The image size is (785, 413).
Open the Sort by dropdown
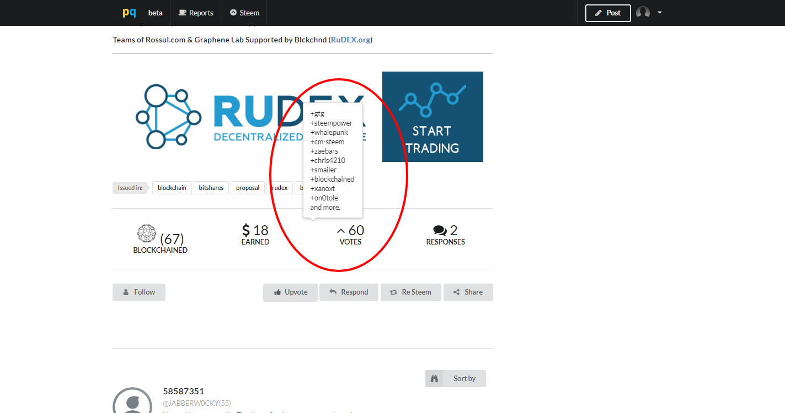pyautogui.click(x=456, y=379)
